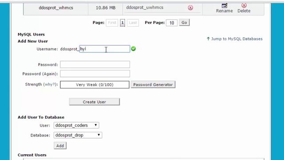Click Add to add user to database
Screen dimensions: 284x160
coord(60,146)
